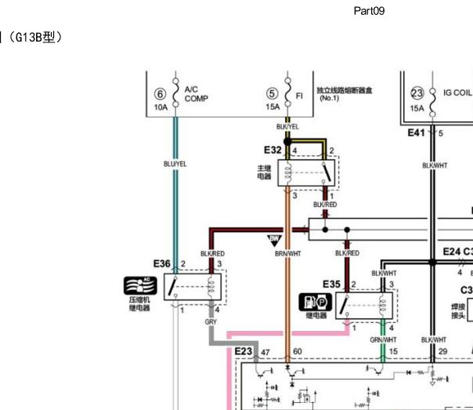Click the E35 relay coil symbol
The image size is (473, 410).
tap(383, 305)
